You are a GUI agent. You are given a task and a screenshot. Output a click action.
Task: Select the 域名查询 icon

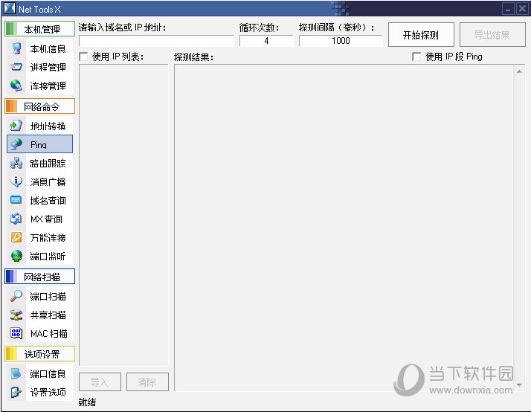(16, 200)
